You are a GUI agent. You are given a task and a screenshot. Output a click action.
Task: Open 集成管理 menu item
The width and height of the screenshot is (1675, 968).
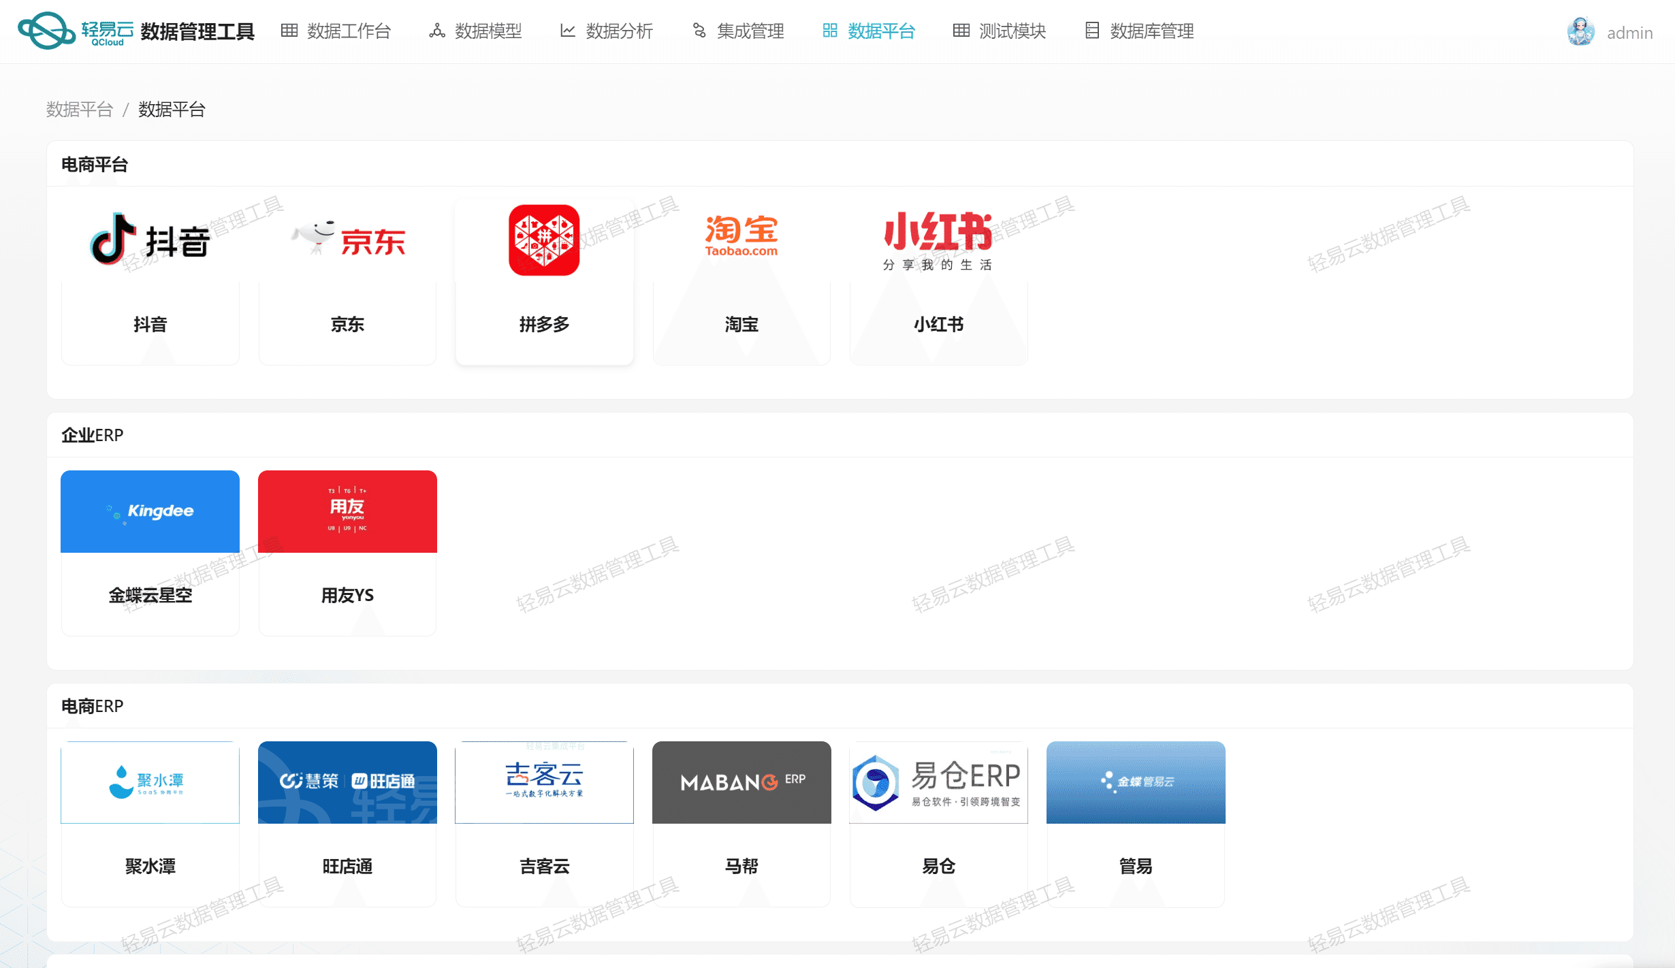(738, 31)
